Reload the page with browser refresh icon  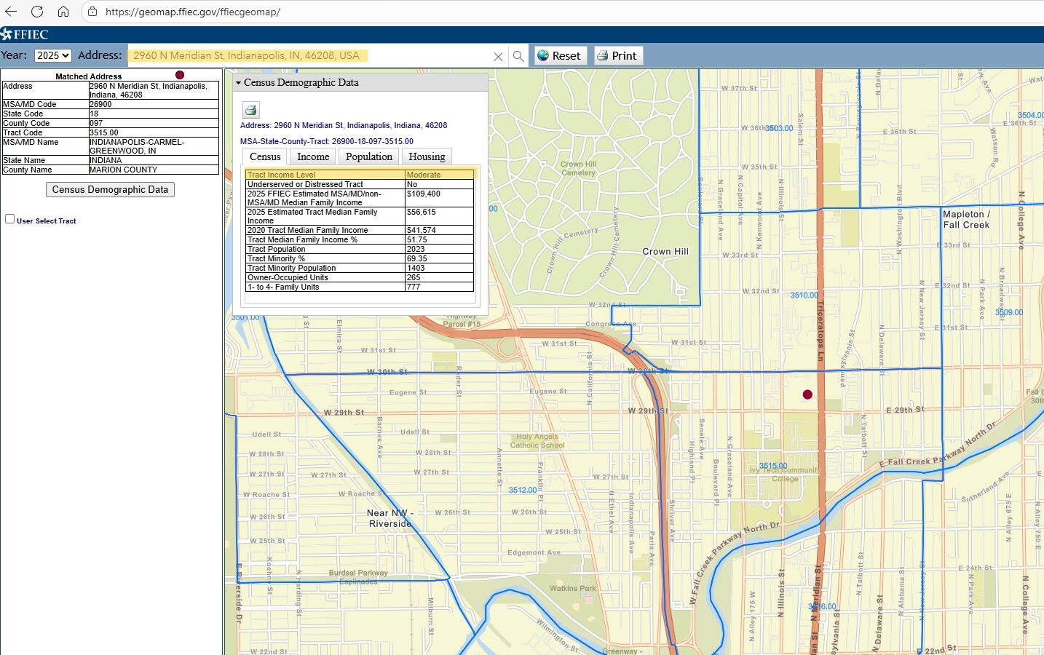pyautogui.click(x=37, y=12)
